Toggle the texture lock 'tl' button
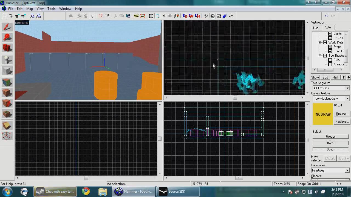Screen dimensions: 351x197 pos(164,16)
